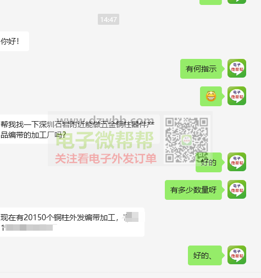Click red 关注看电子外发订单 text
This screenshot has width=261, height=278.
point(105,159)
